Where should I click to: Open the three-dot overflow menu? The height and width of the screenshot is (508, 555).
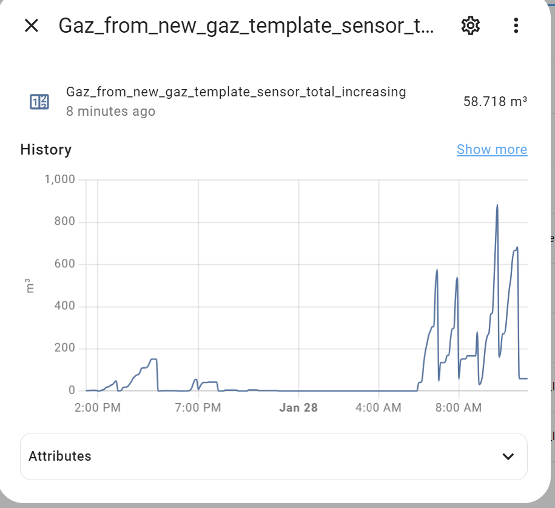pyautogui.click(x=516, y=25)
